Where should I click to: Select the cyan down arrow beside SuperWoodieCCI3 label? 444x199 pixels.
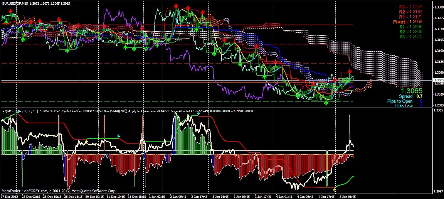pos(198,114)
